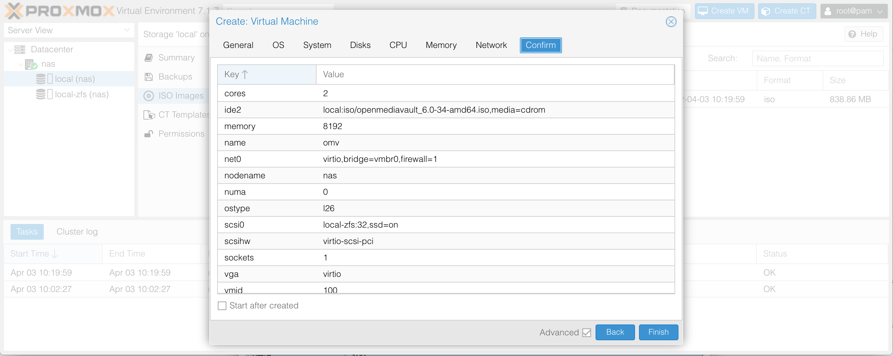Screen dimensions: 893x356
Task: Click the local-zfs (nas) storage icon
Action: (41, 94)
